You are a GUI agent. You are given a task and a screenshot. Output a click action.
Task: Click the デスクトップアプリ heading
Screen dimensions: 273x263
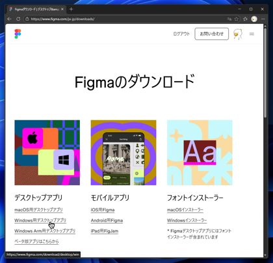[38, 198]
